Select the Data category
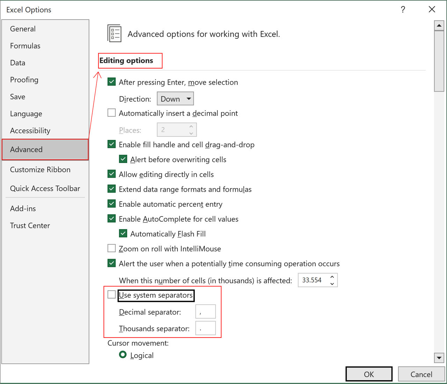 [x=17, y=63]
